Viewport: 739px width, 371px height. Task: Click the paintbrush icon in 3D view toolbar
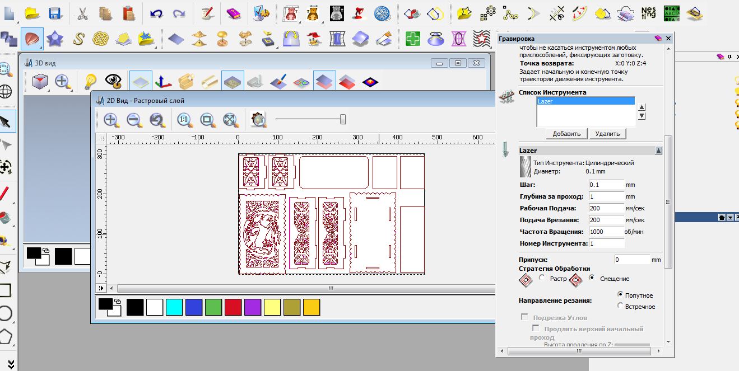click(278, 82)
